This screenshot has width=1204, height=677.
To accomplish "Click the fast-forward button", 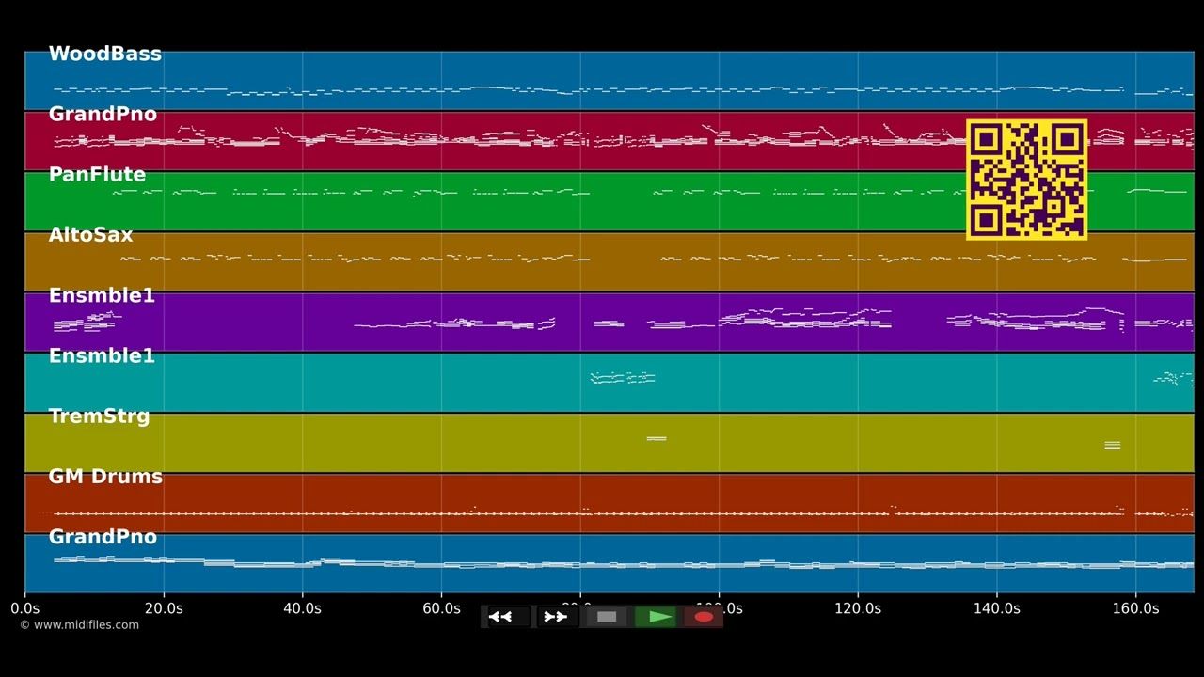I will click(x=556, y=617).
